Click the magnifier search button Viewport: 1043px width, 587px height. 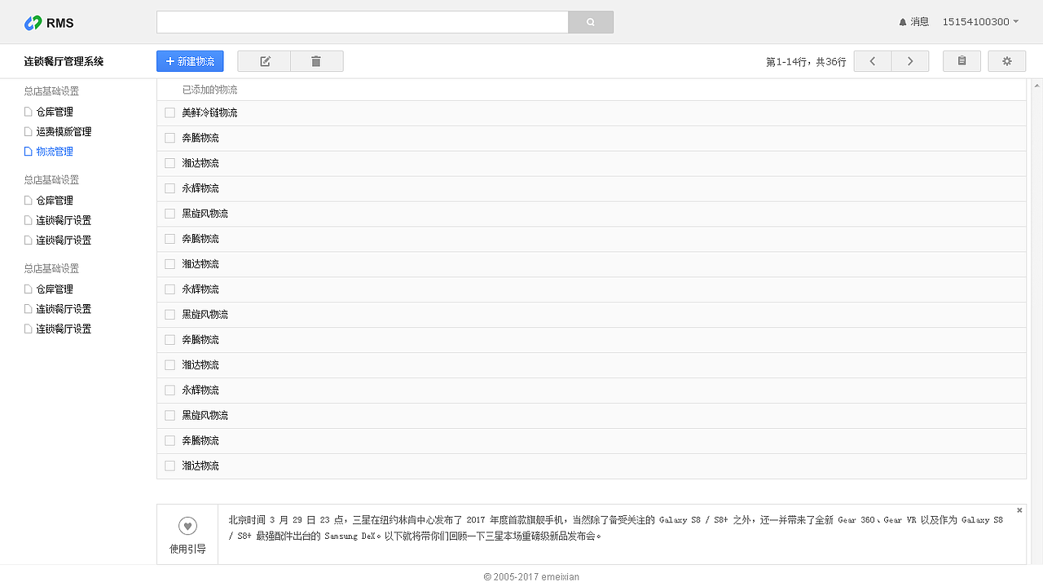[591, 22]
